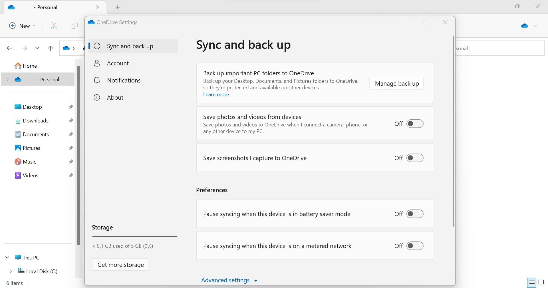Open the Learn more link
The height and width of the screenshot is (288, 548).
click(216, 94)
